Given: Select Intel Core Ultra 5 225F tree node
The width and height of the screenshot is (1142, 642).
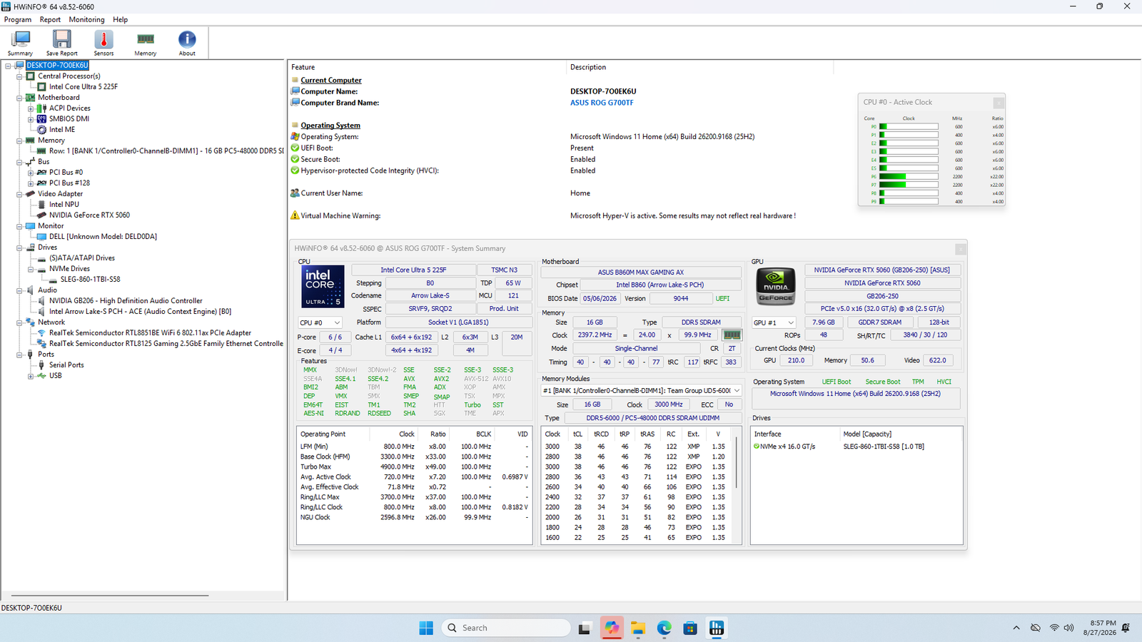Looking at the screenshot, I should coord(83,87).
